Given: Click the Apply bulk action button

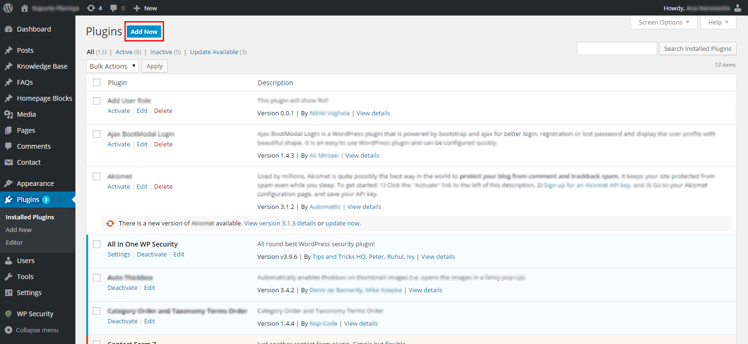Looking at the screenshot, I should tap(155, 66).
